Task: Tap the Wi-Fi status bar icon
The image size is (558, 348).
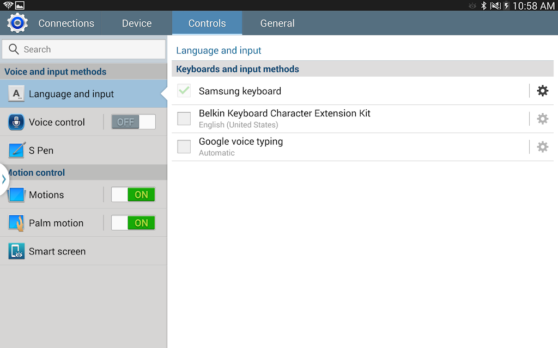Action: coord(8,5)
